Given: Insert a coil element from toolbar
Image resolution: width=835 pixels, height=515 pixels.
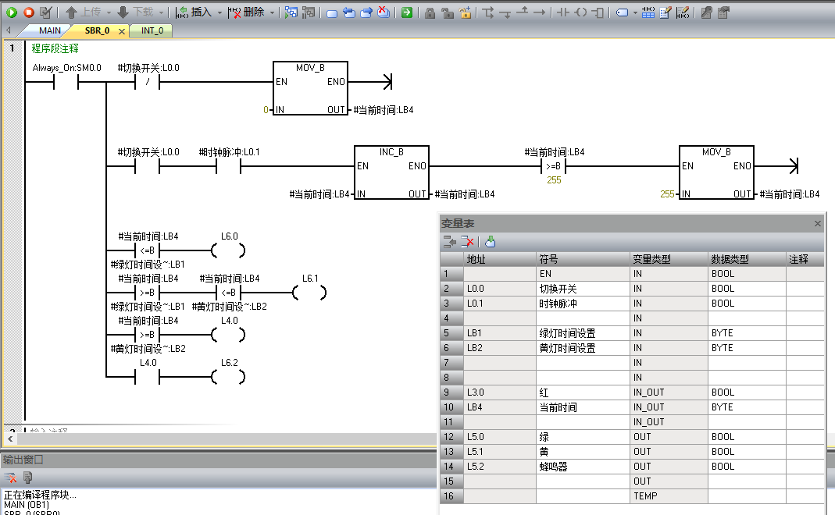Looking at the screenshot, I should [580, 12].
